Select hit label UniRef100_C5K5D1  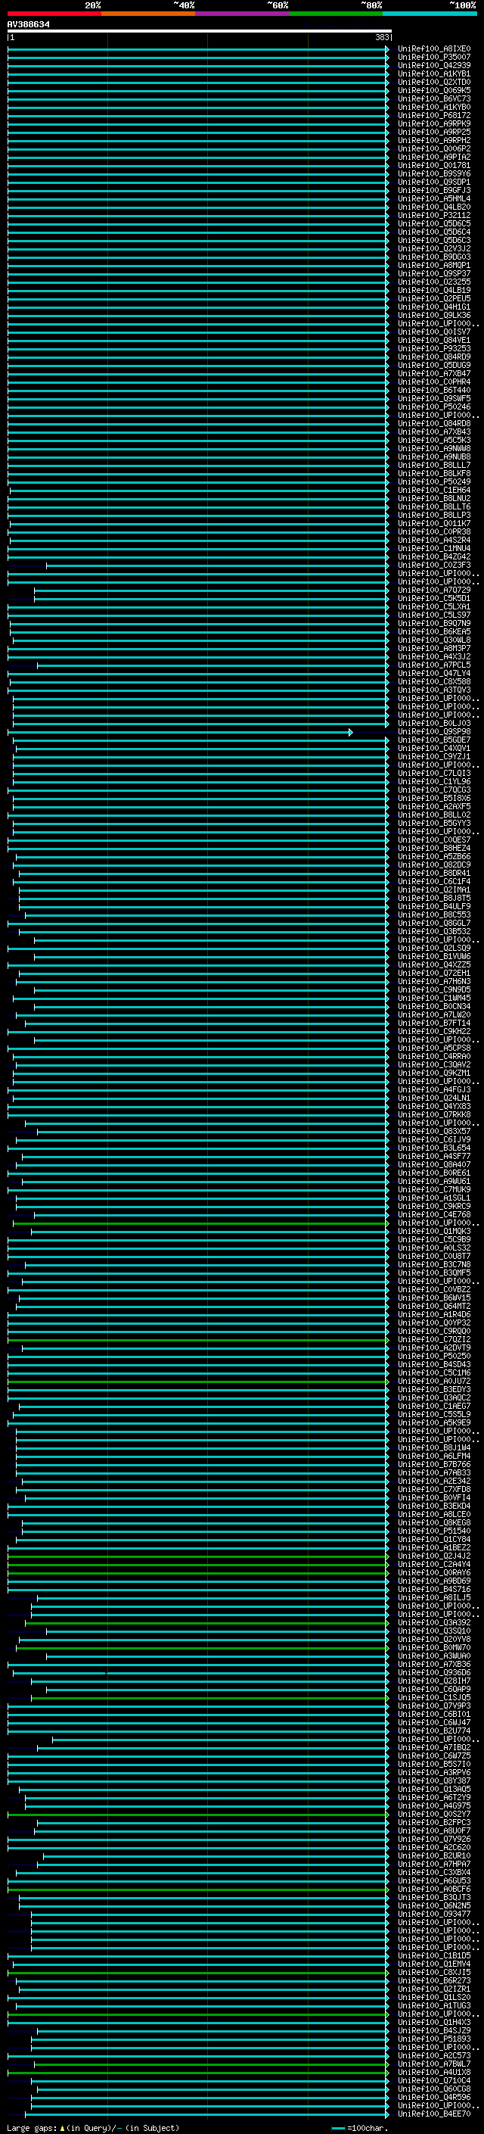pos(434,598)
